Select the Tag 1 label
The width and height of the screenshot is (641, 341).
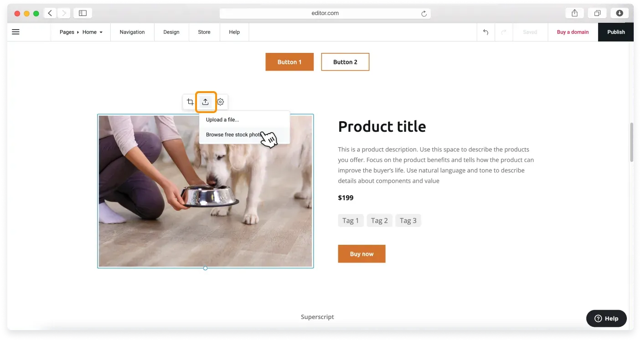coord(351,221)
